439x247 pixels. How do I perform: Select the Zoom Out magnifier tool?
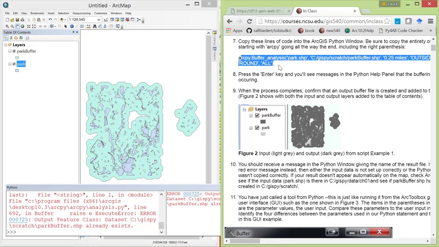pos(12,26)
